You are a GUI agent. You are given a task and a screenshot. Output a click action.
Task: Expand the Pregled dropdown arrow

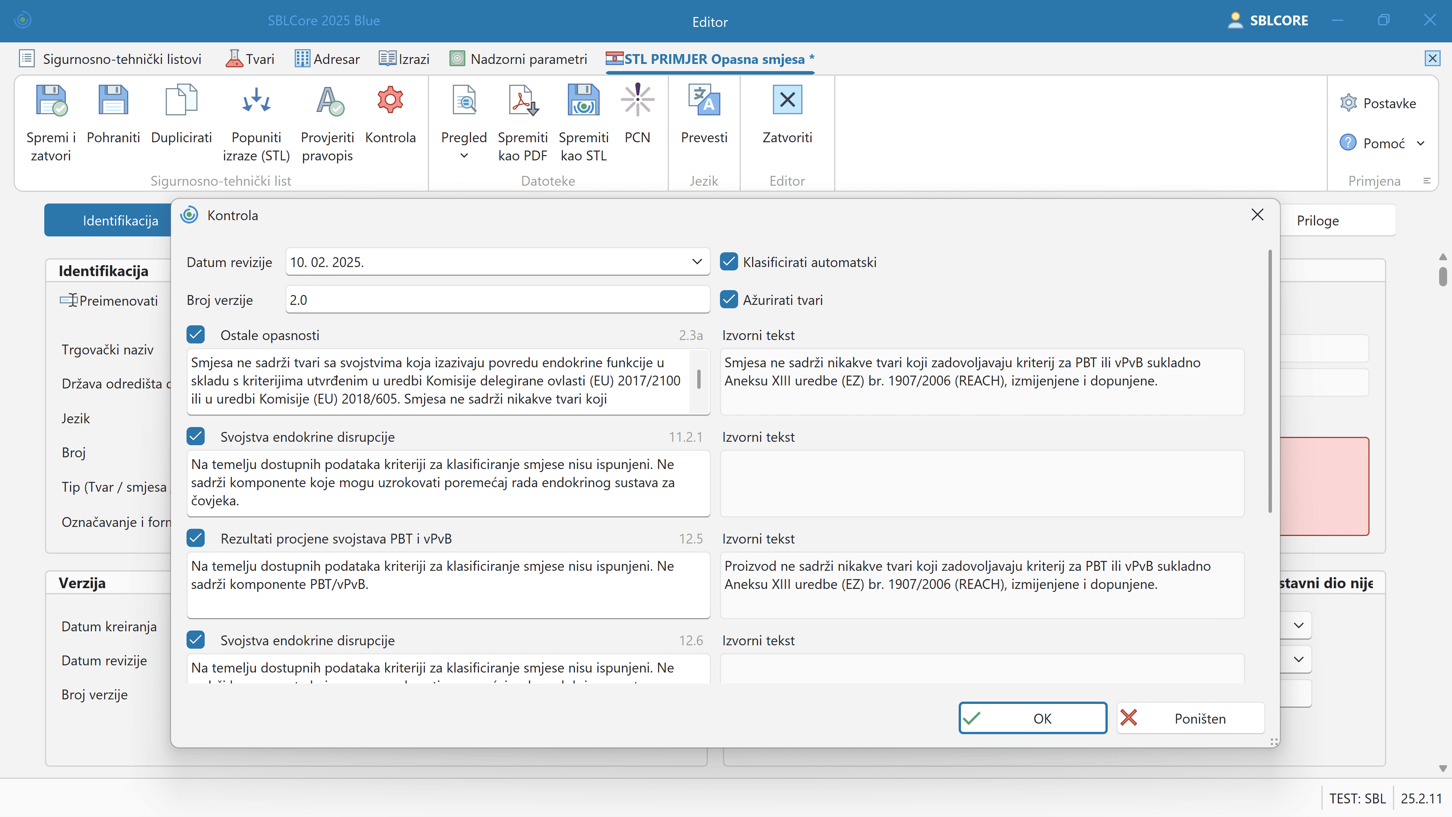click(x=464, y=156)
